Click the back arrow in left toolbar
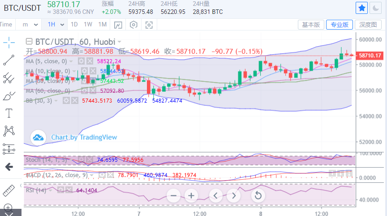The image size is (387, 216). coord(9,167)
